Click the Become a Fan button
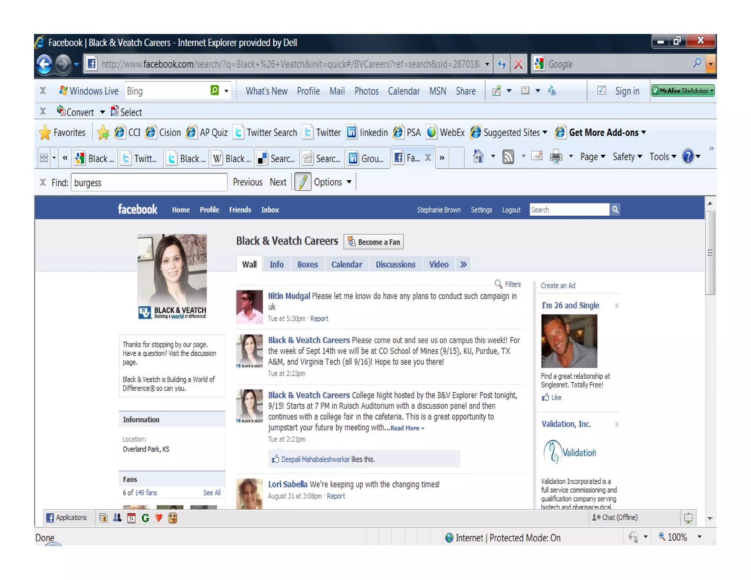Screen dimensions: 751x580 (x=374, y=242)
